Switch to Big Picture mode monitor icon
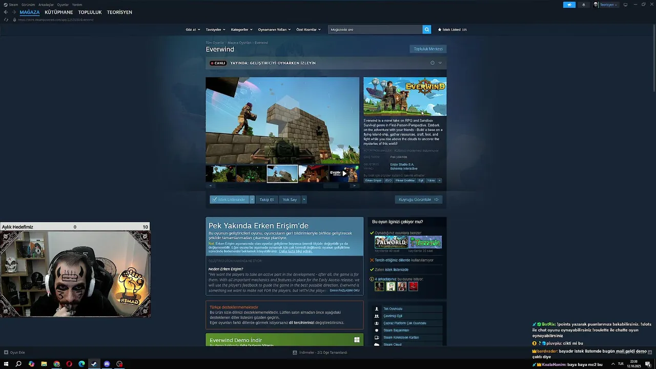This screenshot has width=656, height=369. (625, 5)
